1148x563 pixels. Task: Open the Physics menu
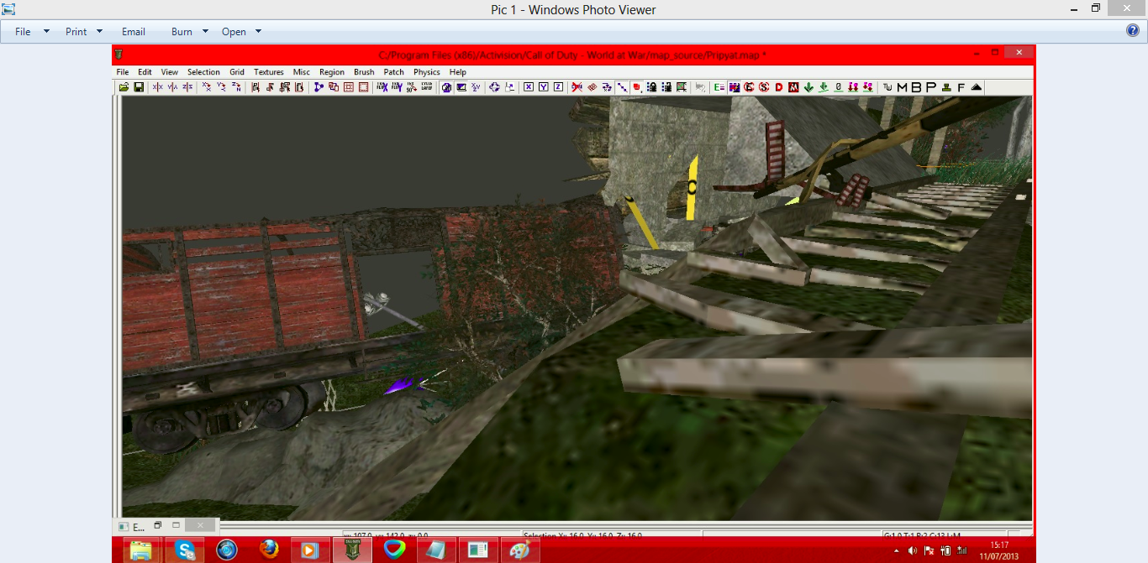(427, 72)
